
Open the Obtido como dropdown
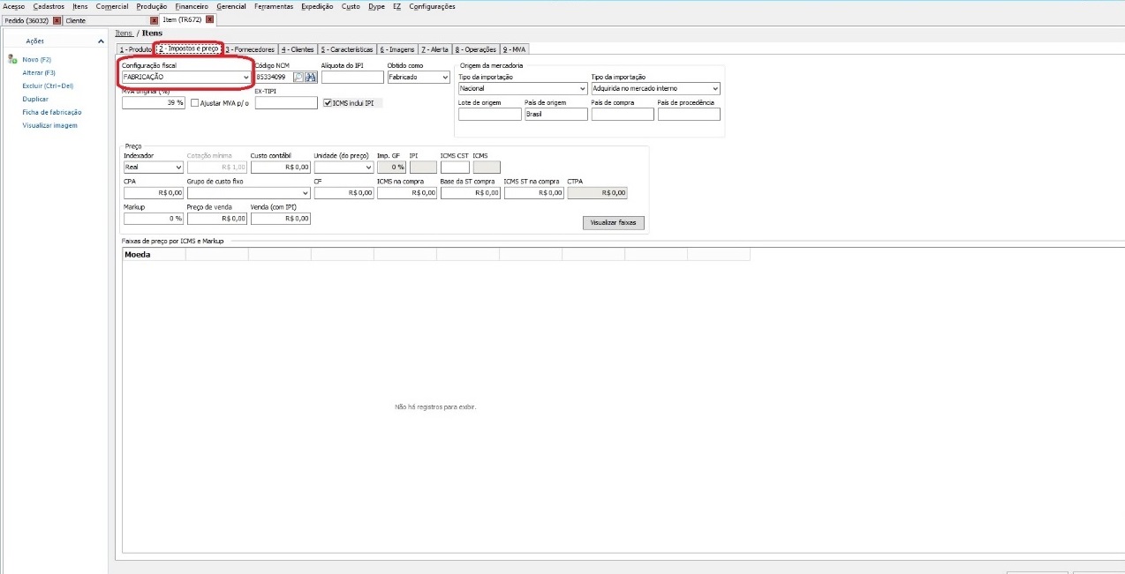coord(445,78)
